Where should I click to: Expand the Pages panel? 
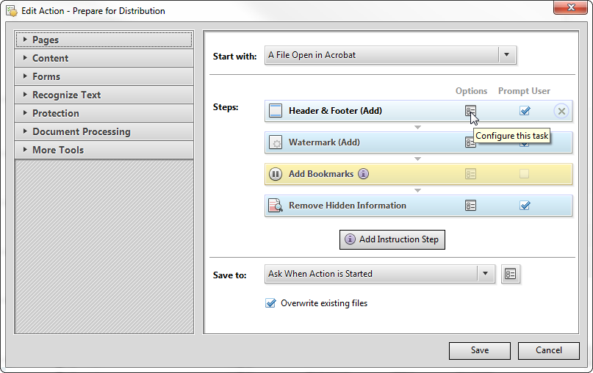click(104, 40)
